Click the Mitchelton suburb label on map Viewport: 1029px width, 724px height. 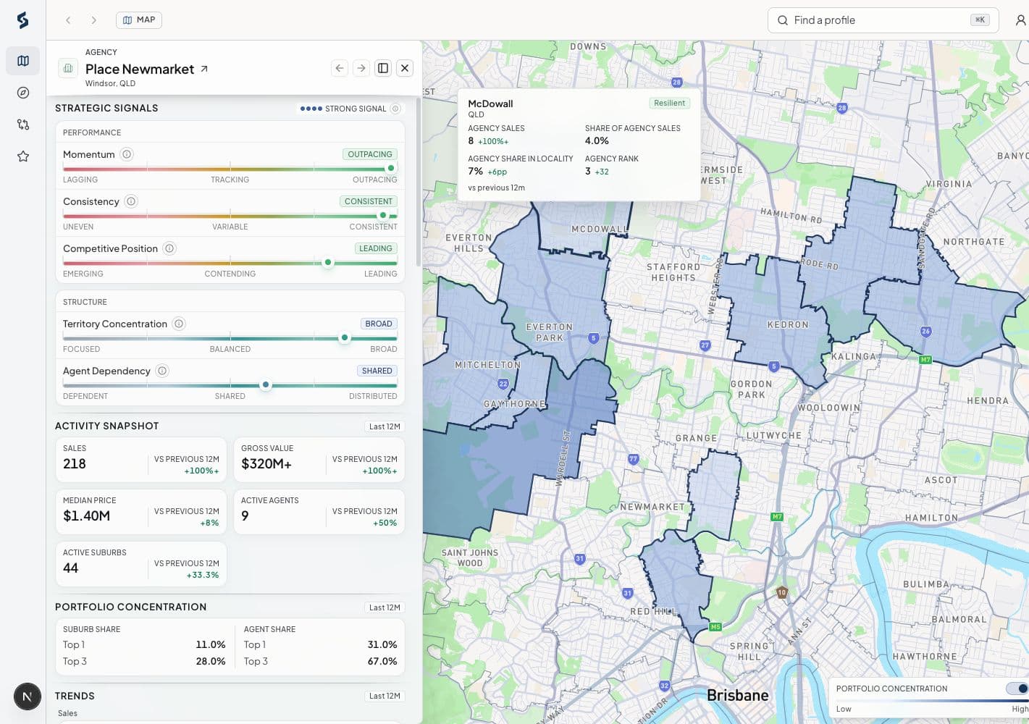[487, 365]
